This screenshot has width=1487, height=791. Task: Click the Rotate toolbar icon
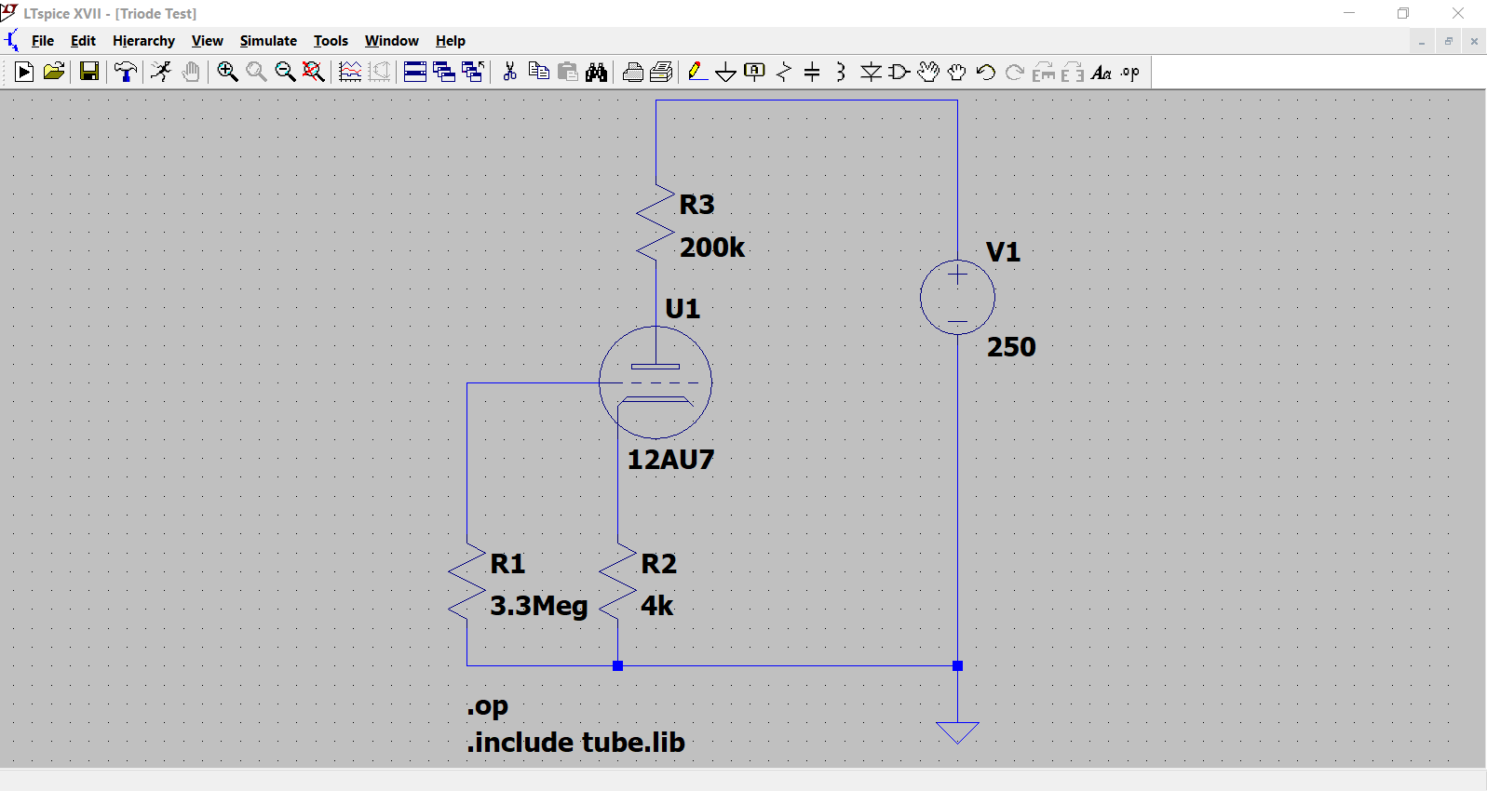coord(1044,72)
